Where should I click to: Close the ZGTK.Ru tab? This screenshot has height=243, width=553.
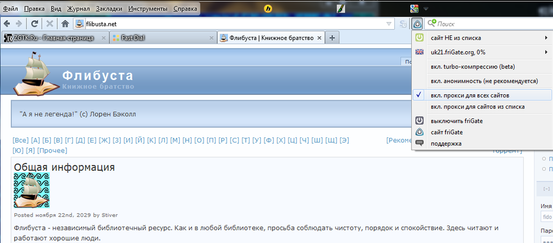pos(104,38)
